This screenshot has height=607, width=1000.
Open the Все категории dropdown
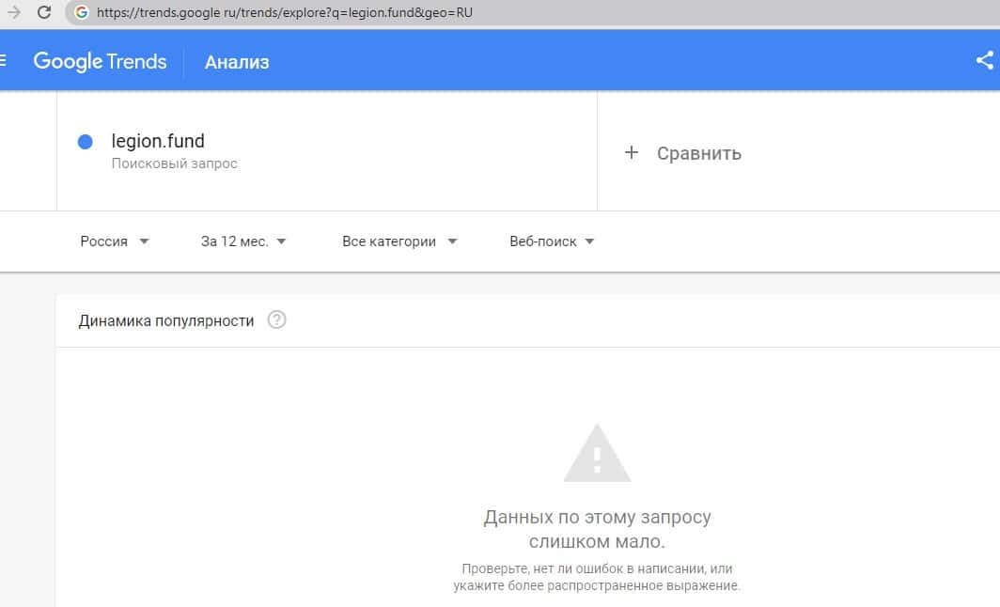click(399, 241)
